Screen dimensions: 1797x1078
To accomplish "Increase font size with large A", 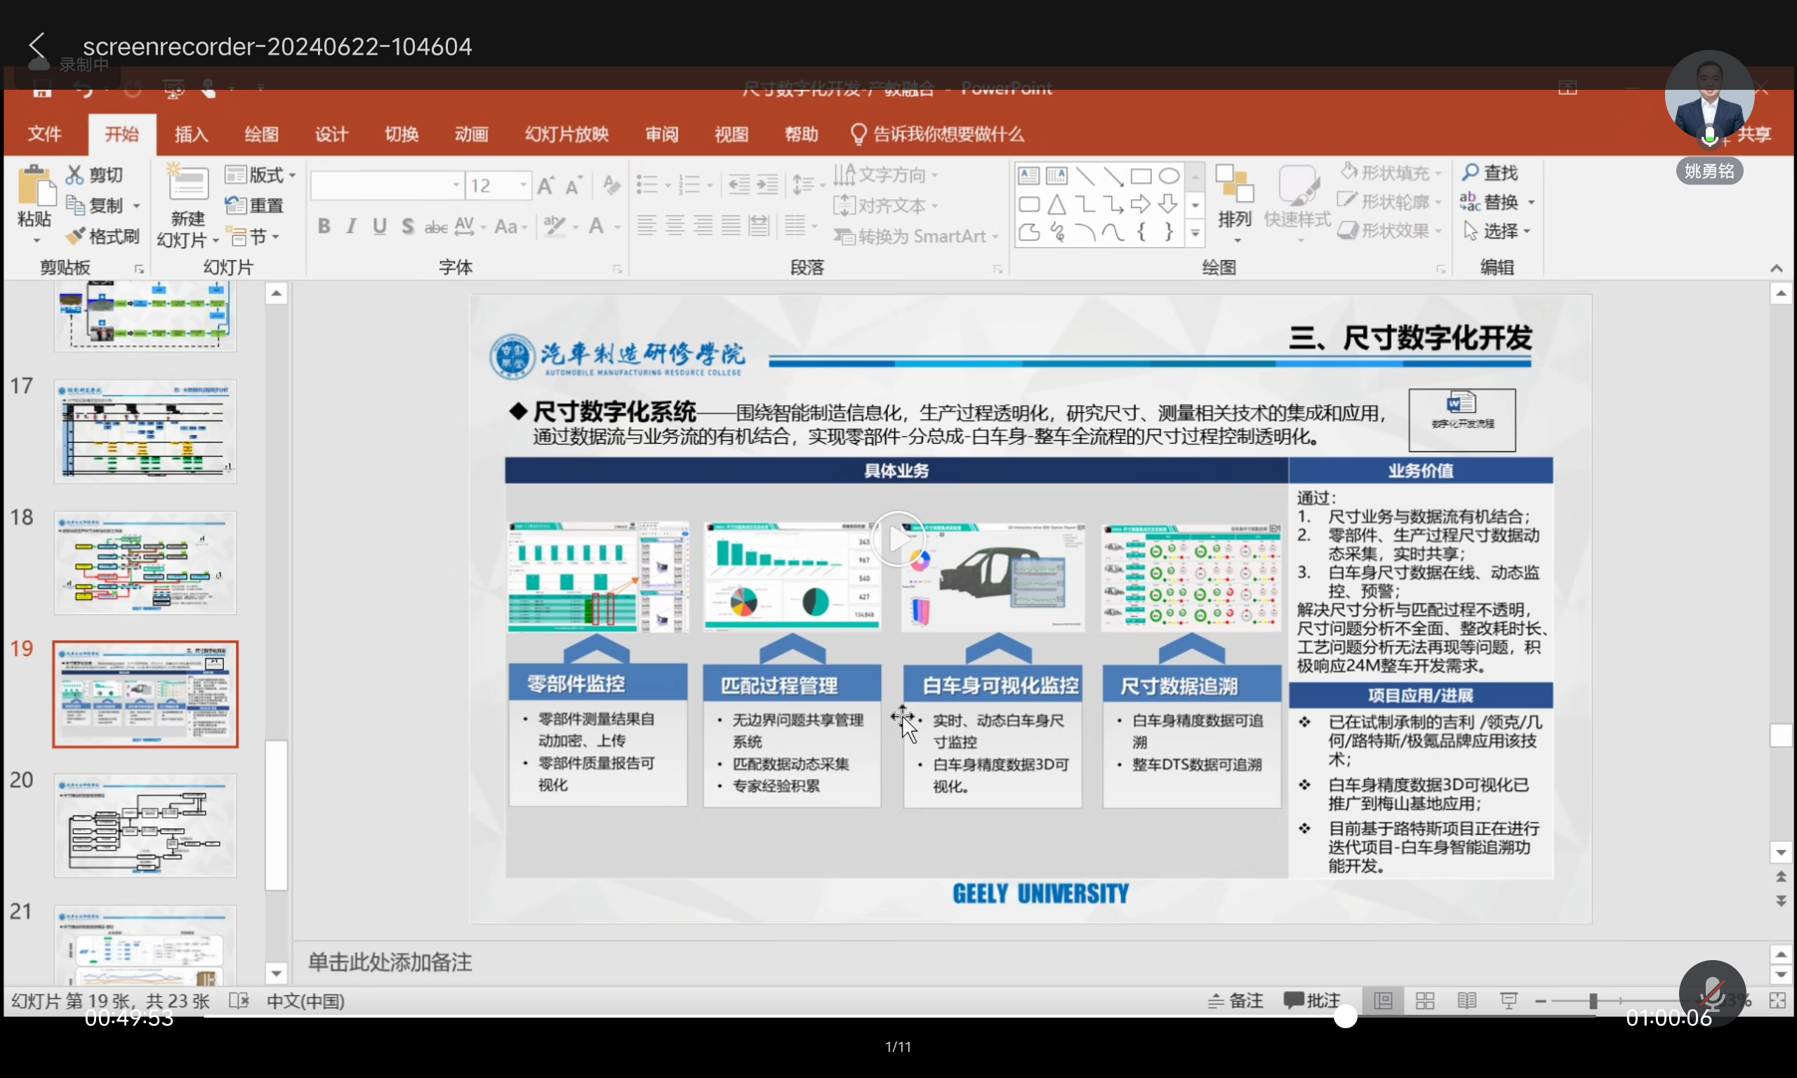I will 545,186.
